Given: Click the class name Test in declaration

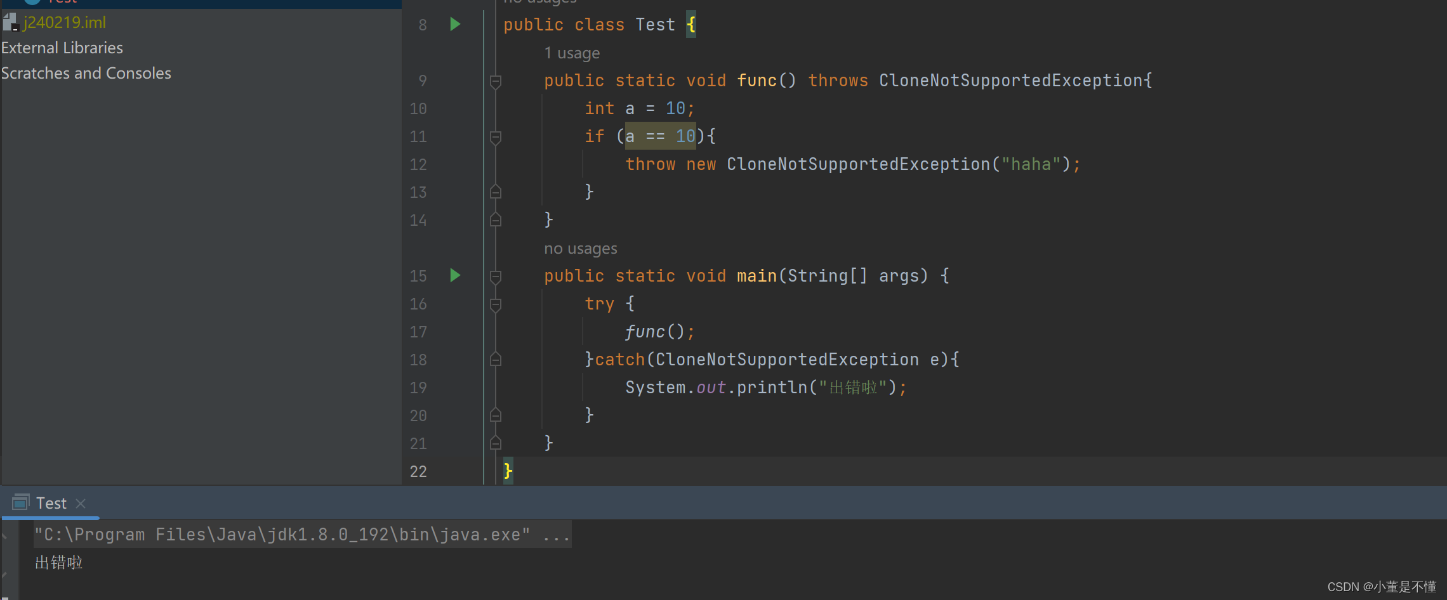Looking at the screenshot, I should (655, 25).
